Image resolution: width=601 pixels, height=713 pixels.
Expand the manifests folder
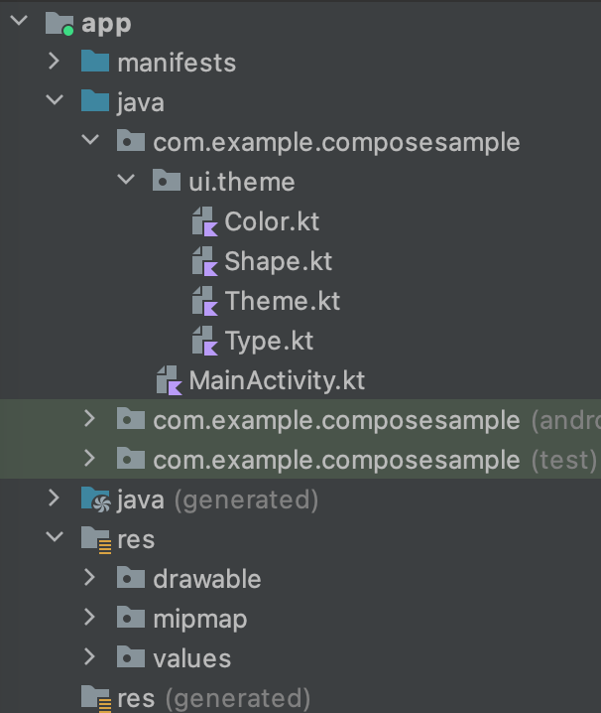click(x=55, y=61)
